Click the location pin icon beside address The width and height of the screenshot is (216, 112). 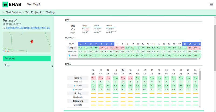point(4,28)
